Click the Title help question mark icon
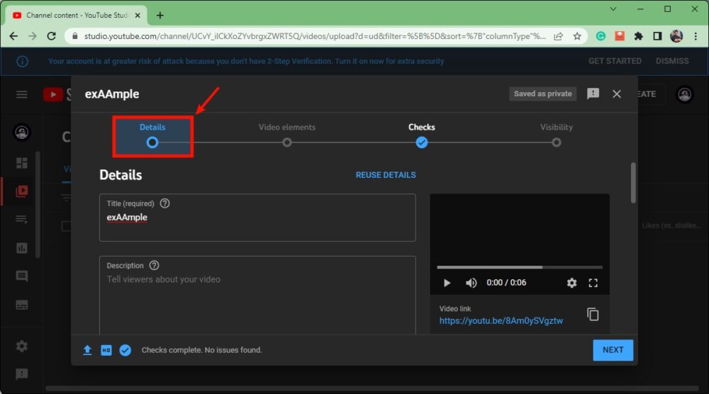This screenshot has height=394, width=709. (x=165, y=203)
